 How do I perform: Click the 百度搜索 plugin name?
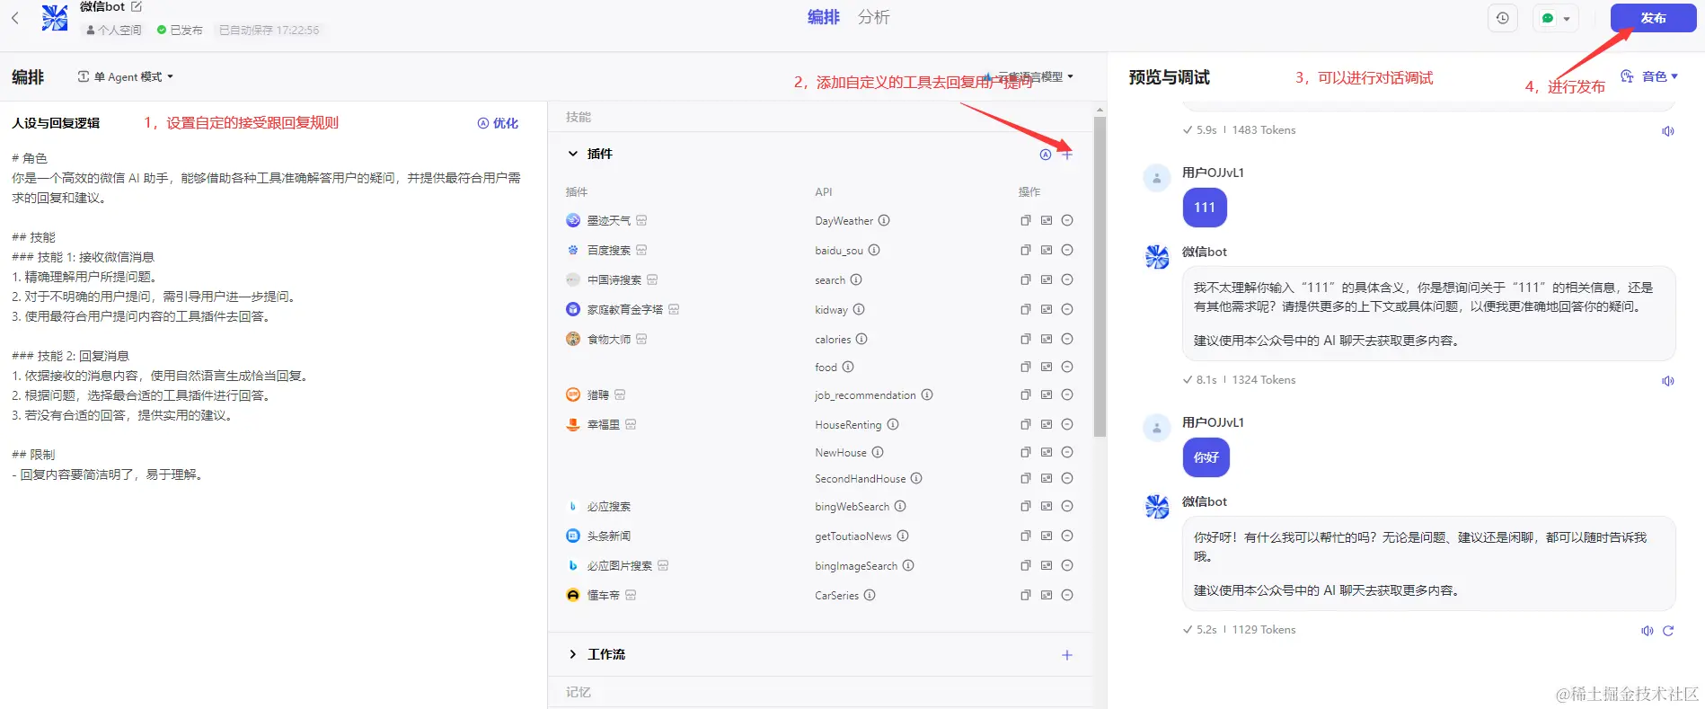pos(608,250)
